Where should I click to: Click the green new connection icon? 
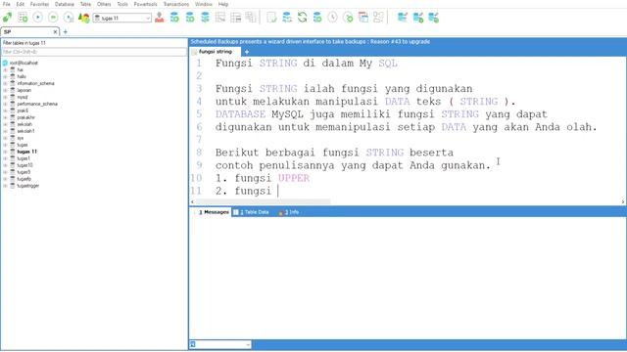[x=7, y=18]
